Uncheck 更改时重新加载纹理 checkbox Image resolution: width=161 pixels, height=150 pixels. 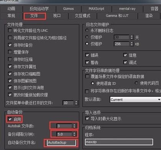pyautogui.click(x=10, y=95)
